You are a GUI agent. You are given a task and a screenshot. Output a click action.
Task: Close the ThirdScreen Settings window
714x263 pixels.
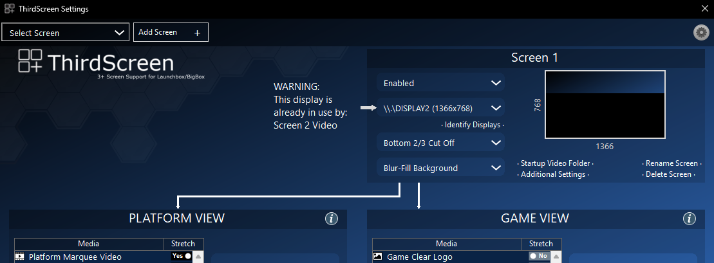pyautogui.click(x=704, y=8)
